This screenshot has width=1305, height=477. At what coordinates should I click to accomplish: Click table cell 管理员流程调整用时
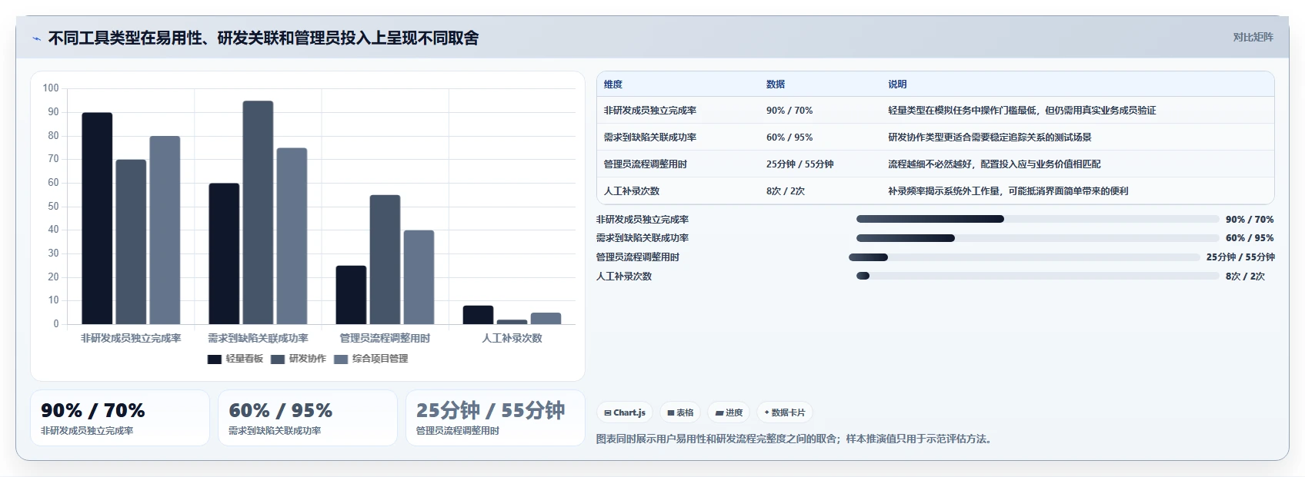646,164
